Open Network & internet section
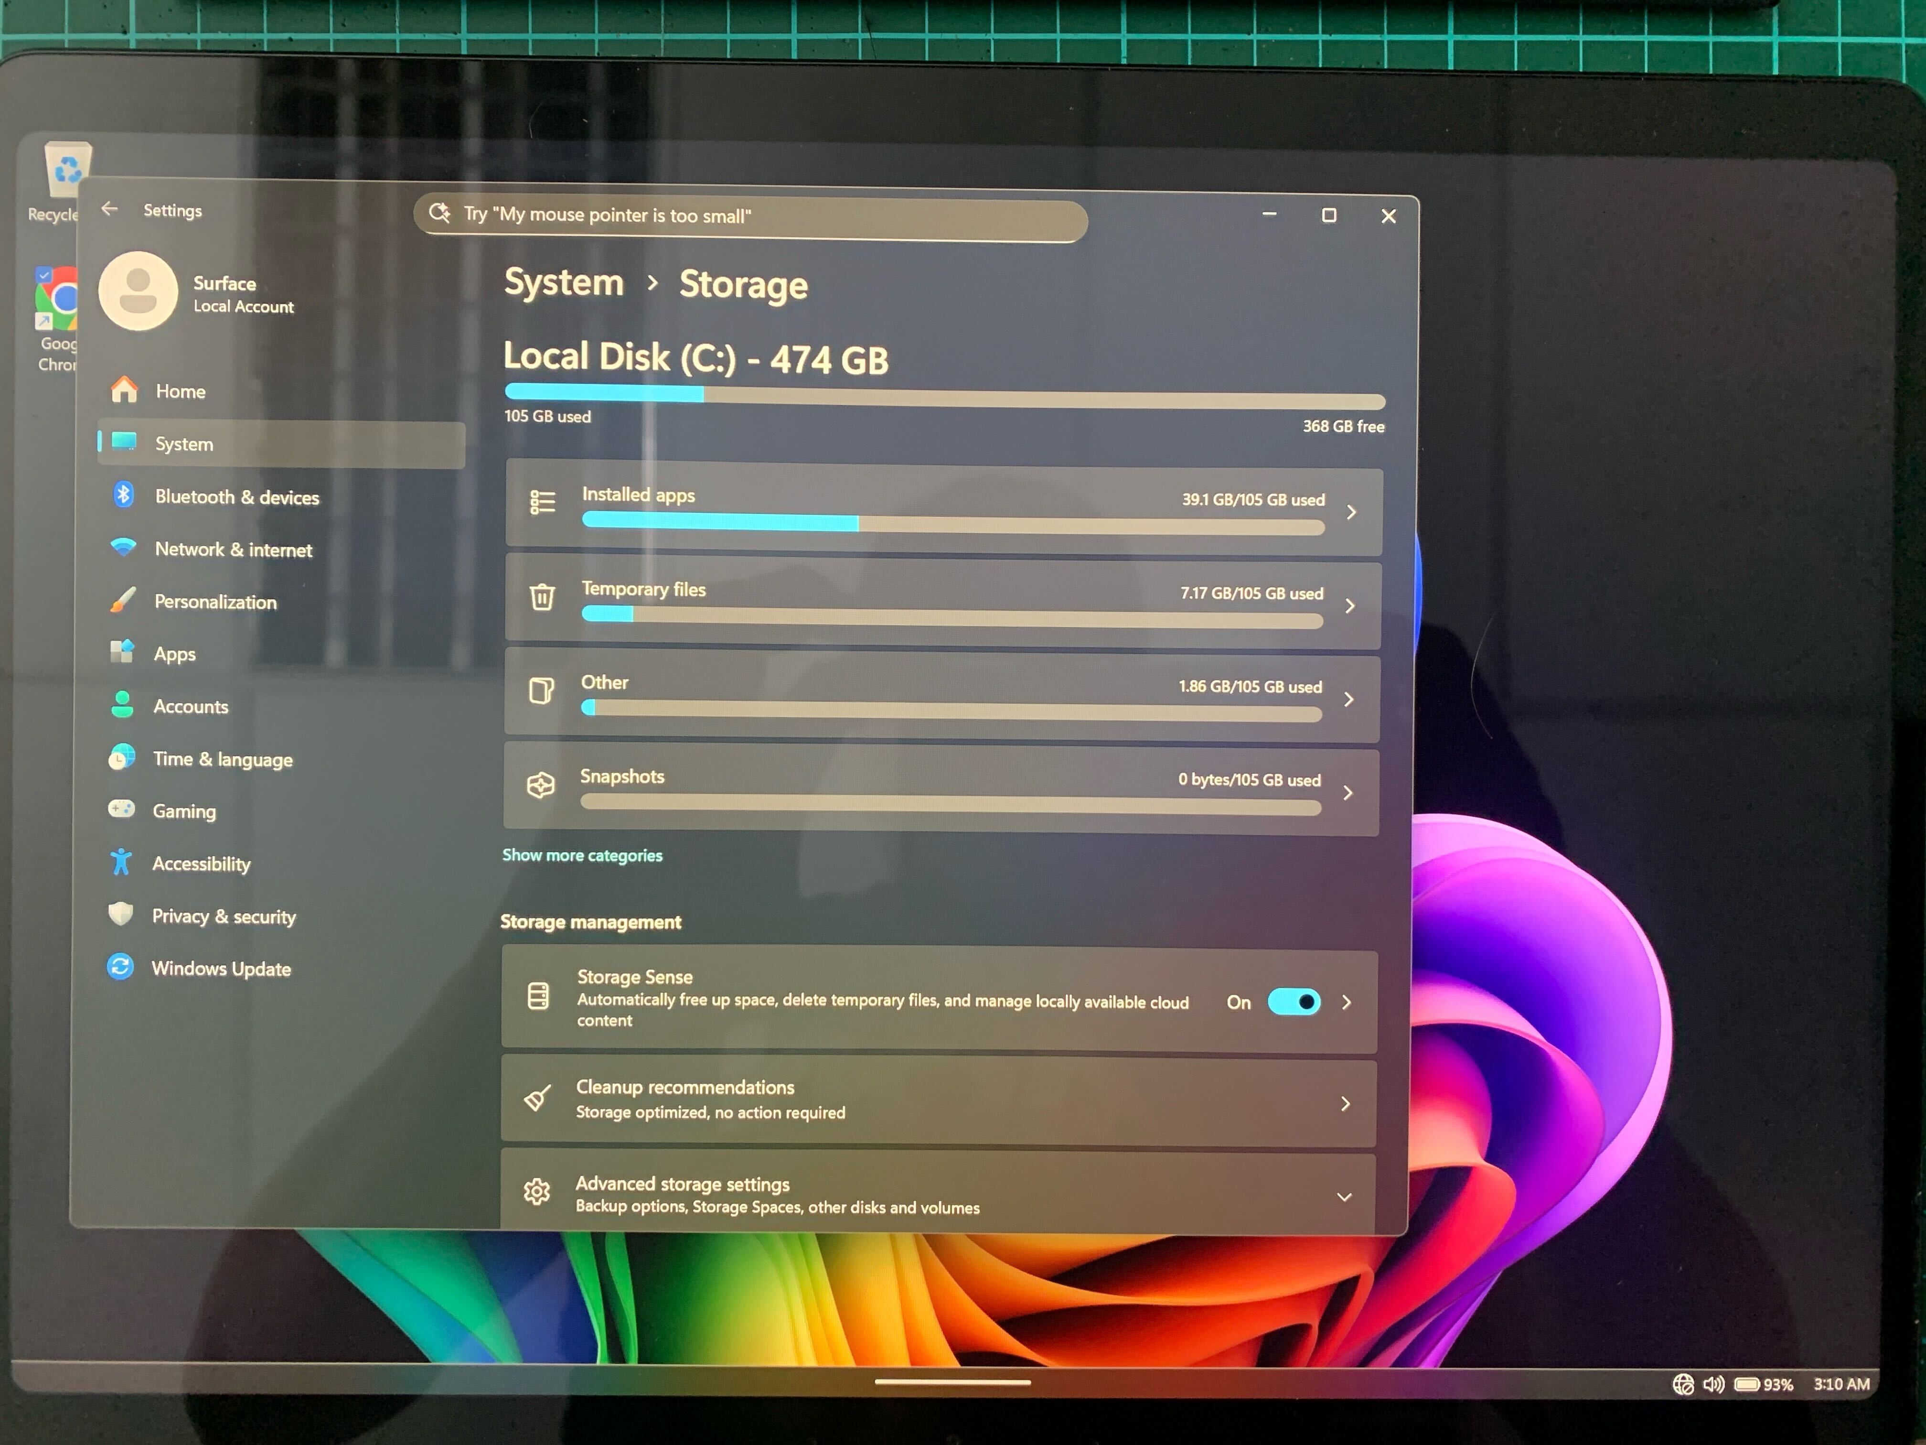 233,550
